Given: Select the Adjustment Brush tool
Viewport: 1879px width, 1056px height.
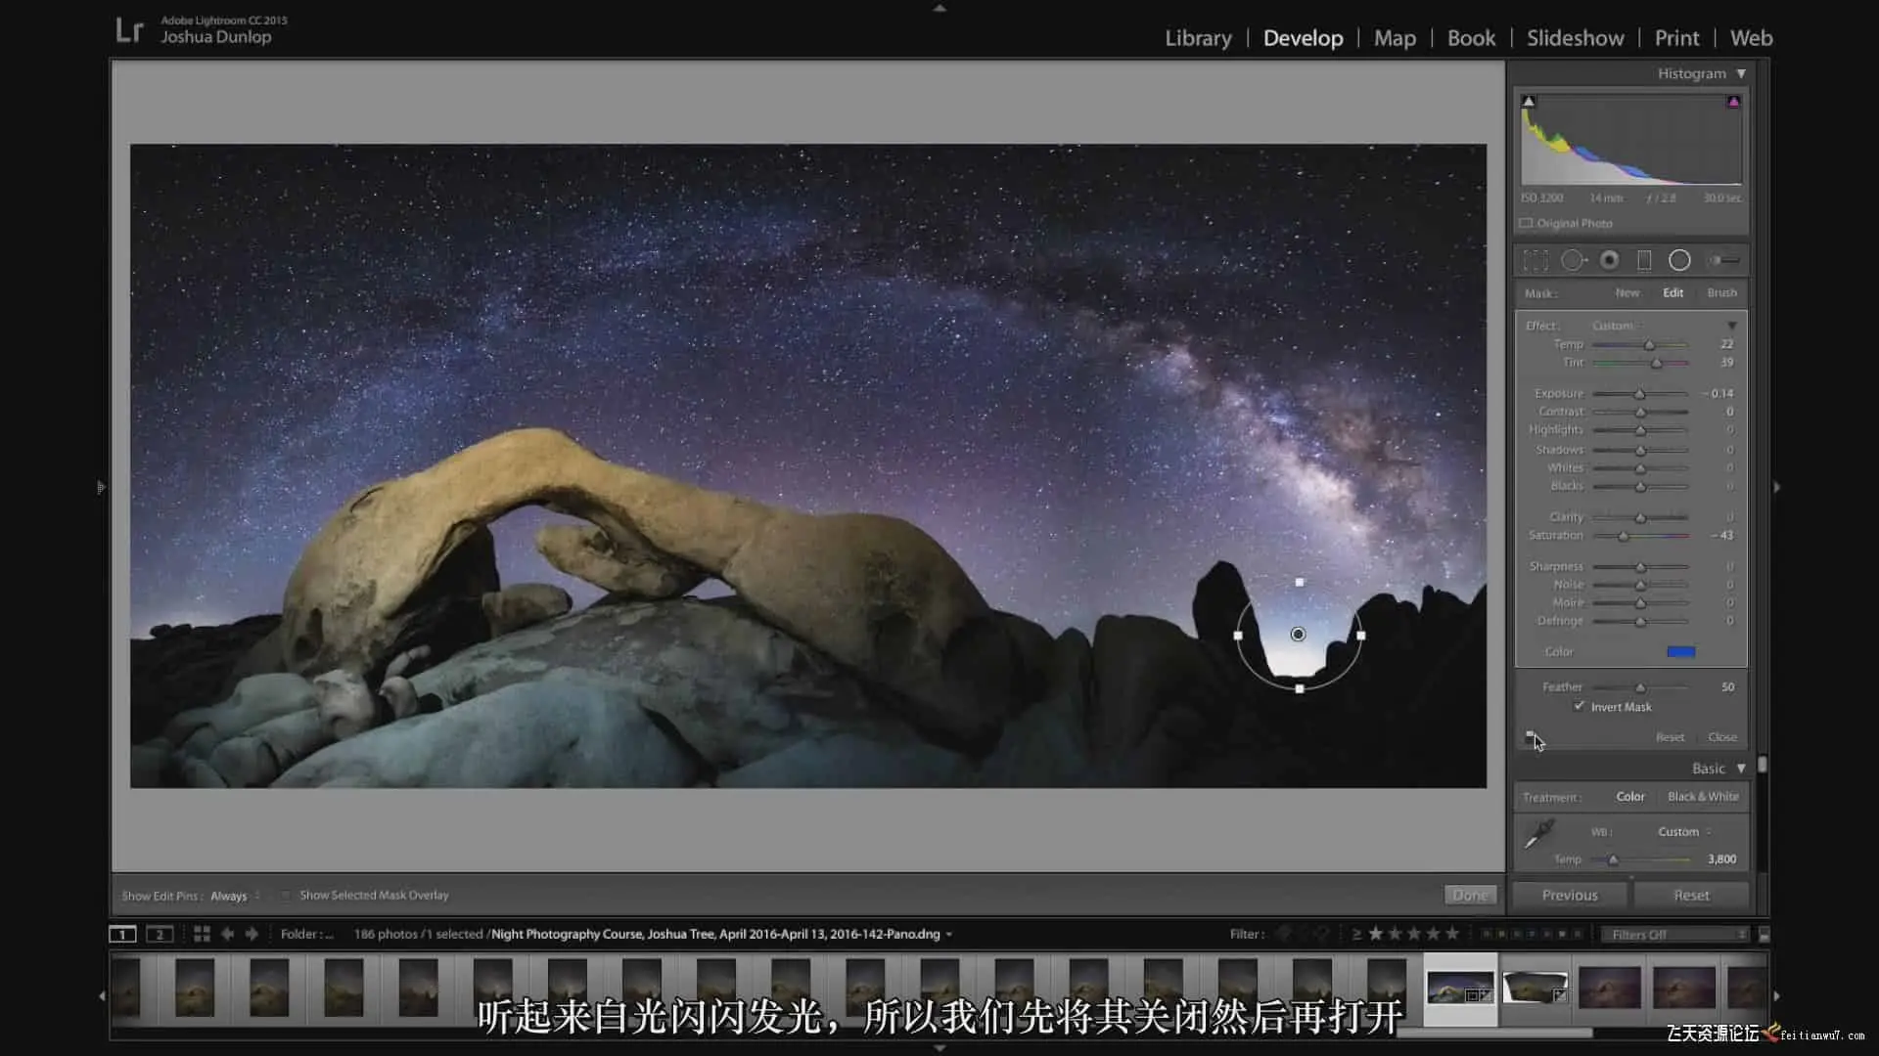Looking at the screenshot, I should [1723, 260].
